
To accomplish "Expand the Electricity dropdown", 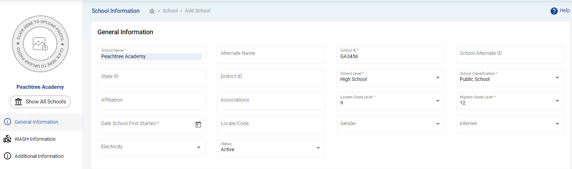I will (x=151, y=148).
